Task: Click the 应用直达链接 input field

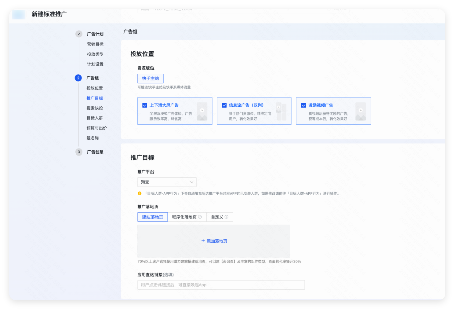Action: coord(221,285)
